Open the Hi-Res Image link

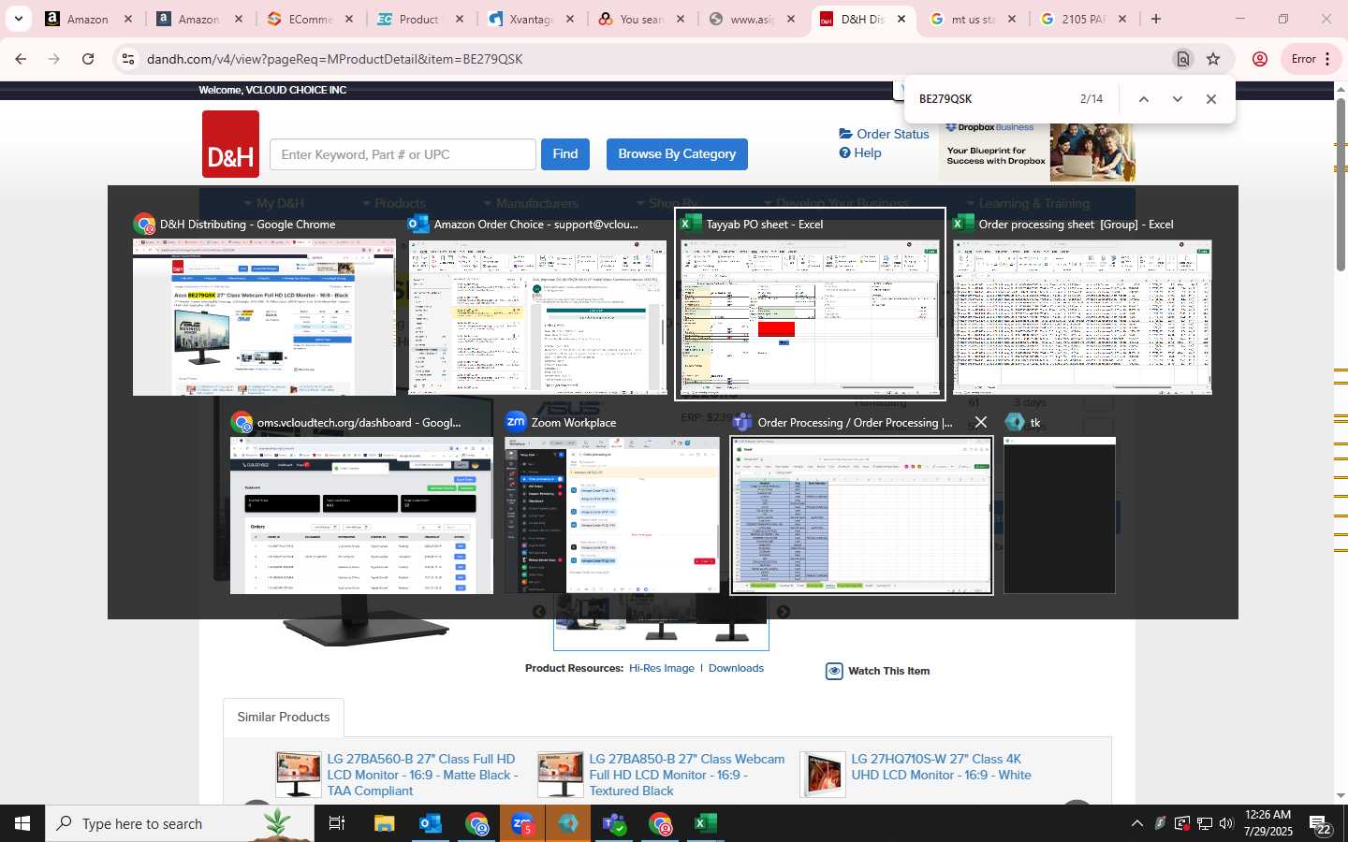click(x=662, y=668)
